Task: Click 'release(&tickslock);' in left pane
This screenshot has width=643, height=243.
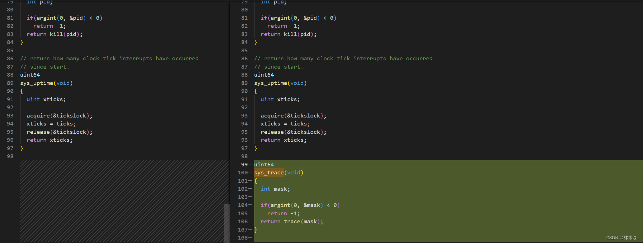Action: click(60, 132)
